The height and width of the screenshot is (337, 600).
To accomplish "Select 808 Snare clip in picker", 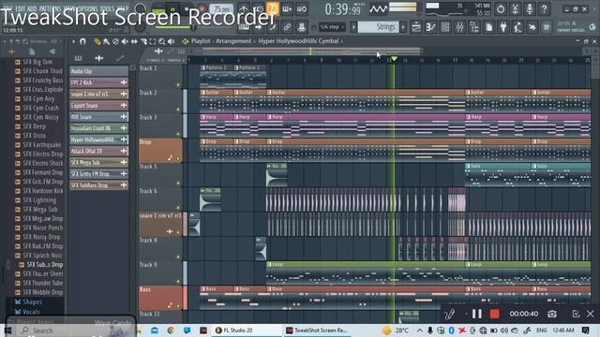I will (x=98, y=117).
